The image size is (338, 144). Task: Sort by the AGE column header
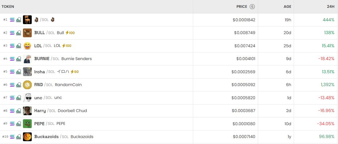pos(287,7)
